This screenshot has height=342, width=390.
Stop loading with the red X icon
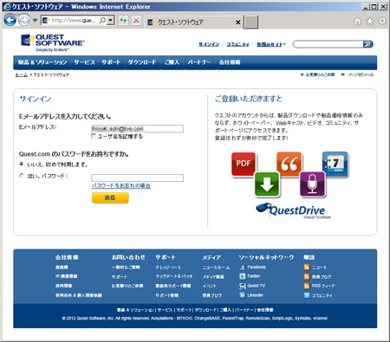pos(136,20)
